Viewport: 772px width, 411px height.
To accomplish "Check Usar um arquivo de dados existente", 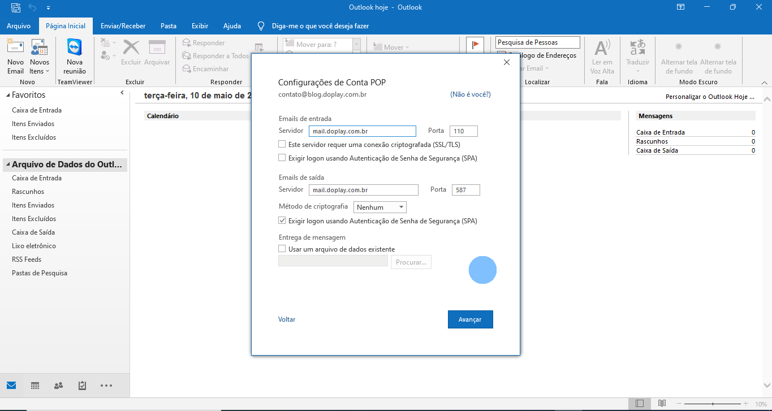I will point(282,249).
